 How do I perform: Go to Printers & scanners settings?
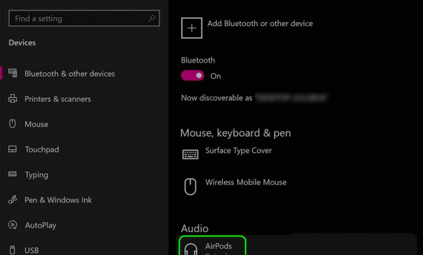(x=57, y=99)
